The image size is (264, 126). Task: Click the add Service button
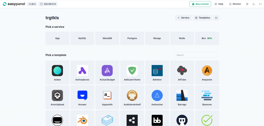[x=183, y=18]
